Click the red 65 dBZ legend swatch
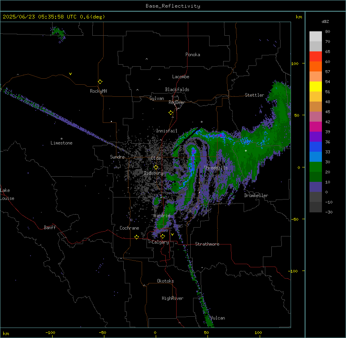This screenshot has height=338, width=346. click(x=315, y=57)
